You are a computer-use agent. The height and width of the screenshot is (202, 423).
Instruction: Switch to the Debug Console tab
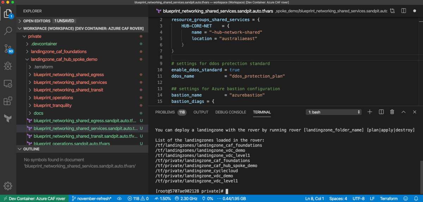click(x=231, y=112)
